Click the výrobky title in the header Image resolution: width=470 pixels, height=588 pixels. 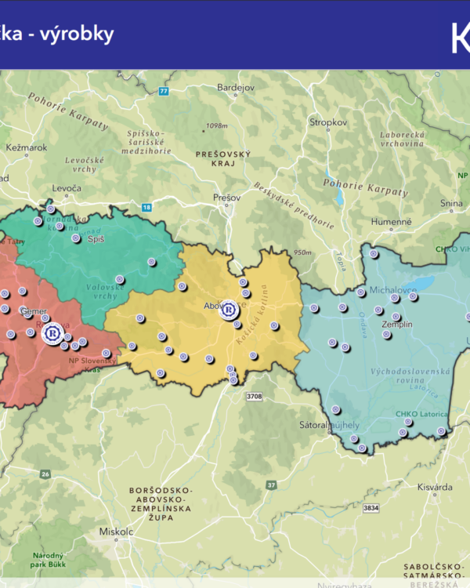(x=77, y=34)
